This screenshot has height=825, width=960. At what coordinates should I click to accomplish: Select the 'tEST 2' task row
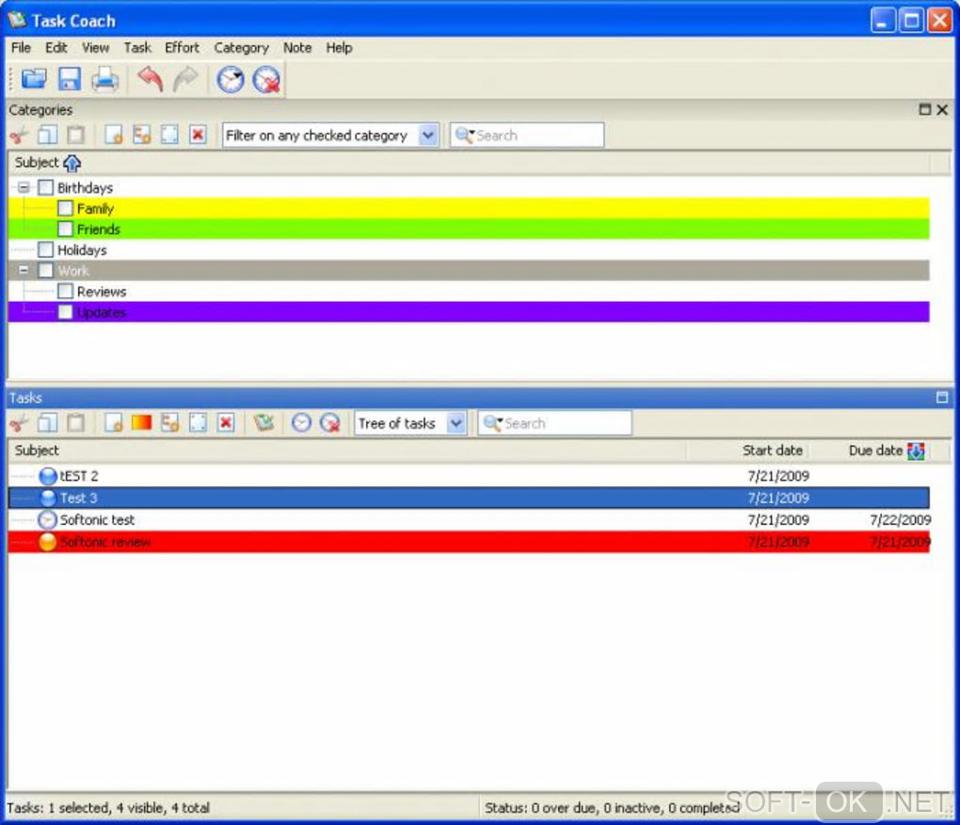469,476
